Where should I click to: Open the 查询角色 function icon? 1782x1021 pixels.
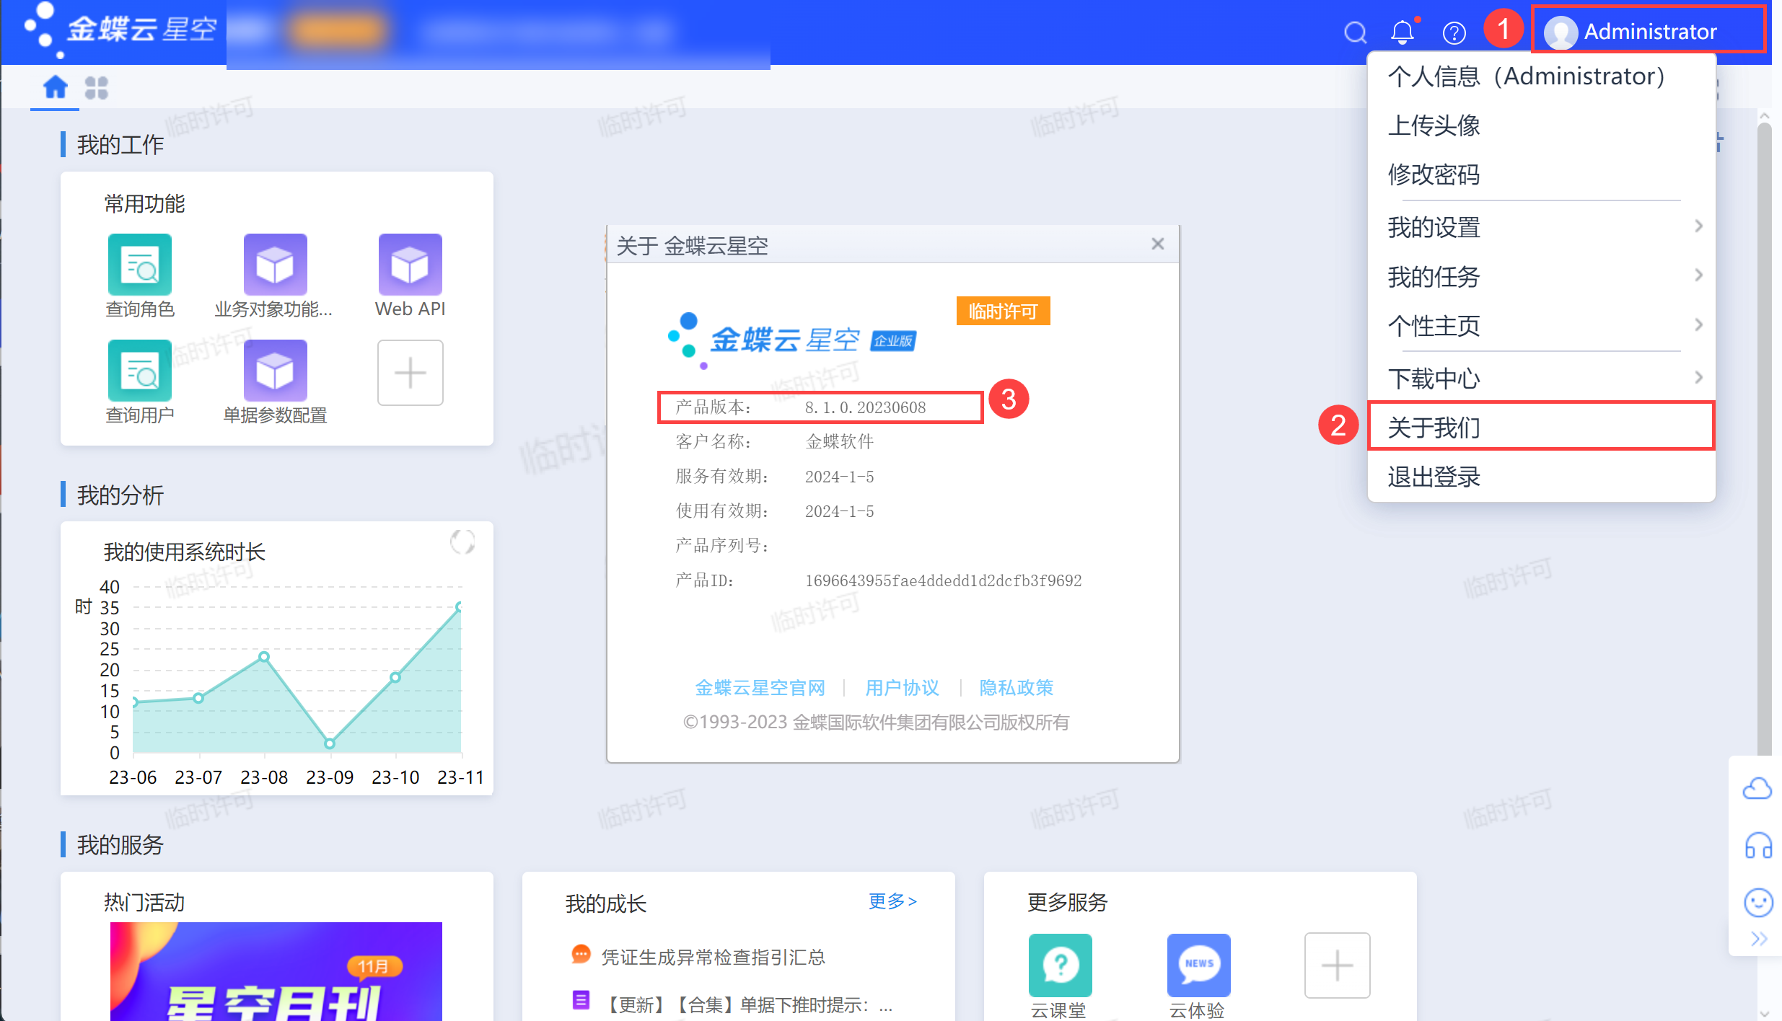pos(140,265)
